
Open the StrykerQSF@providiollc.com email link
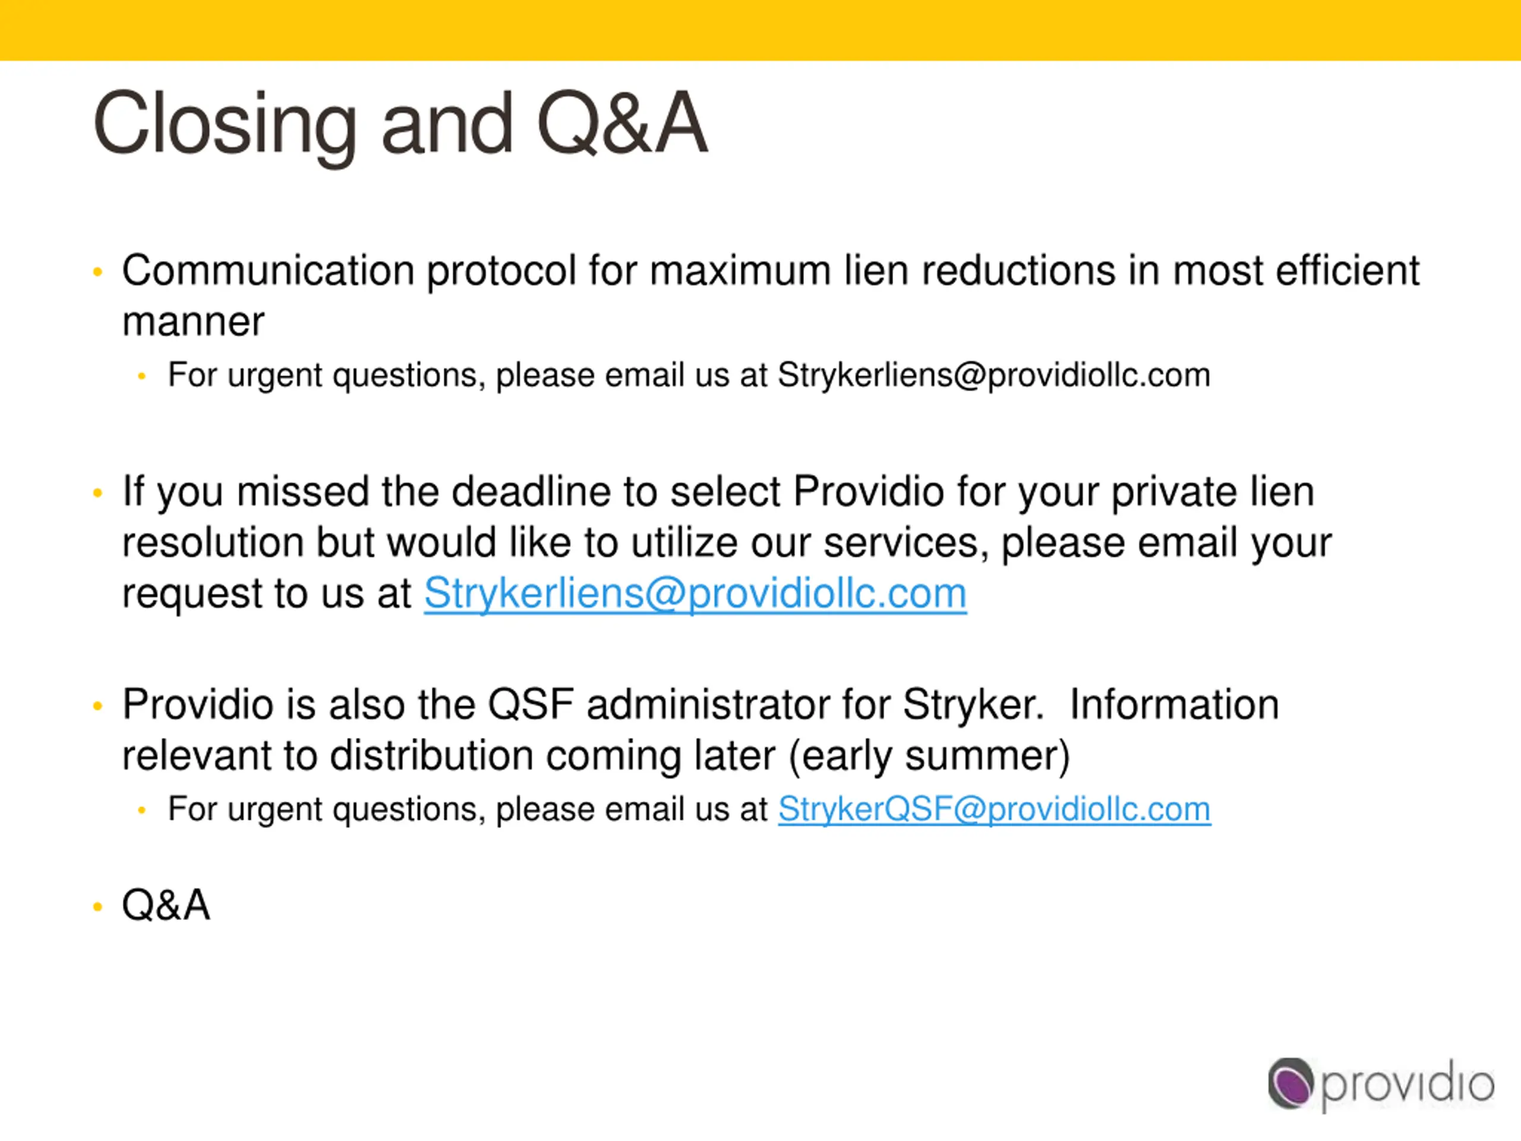click(x=994, y=809)
